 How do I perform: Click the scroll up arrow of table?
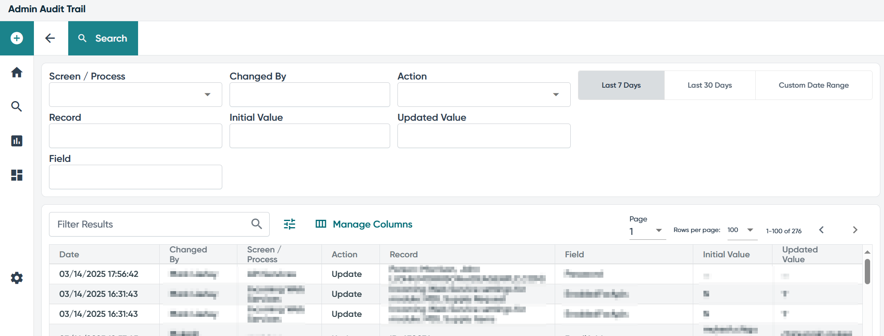pos(867,252)
